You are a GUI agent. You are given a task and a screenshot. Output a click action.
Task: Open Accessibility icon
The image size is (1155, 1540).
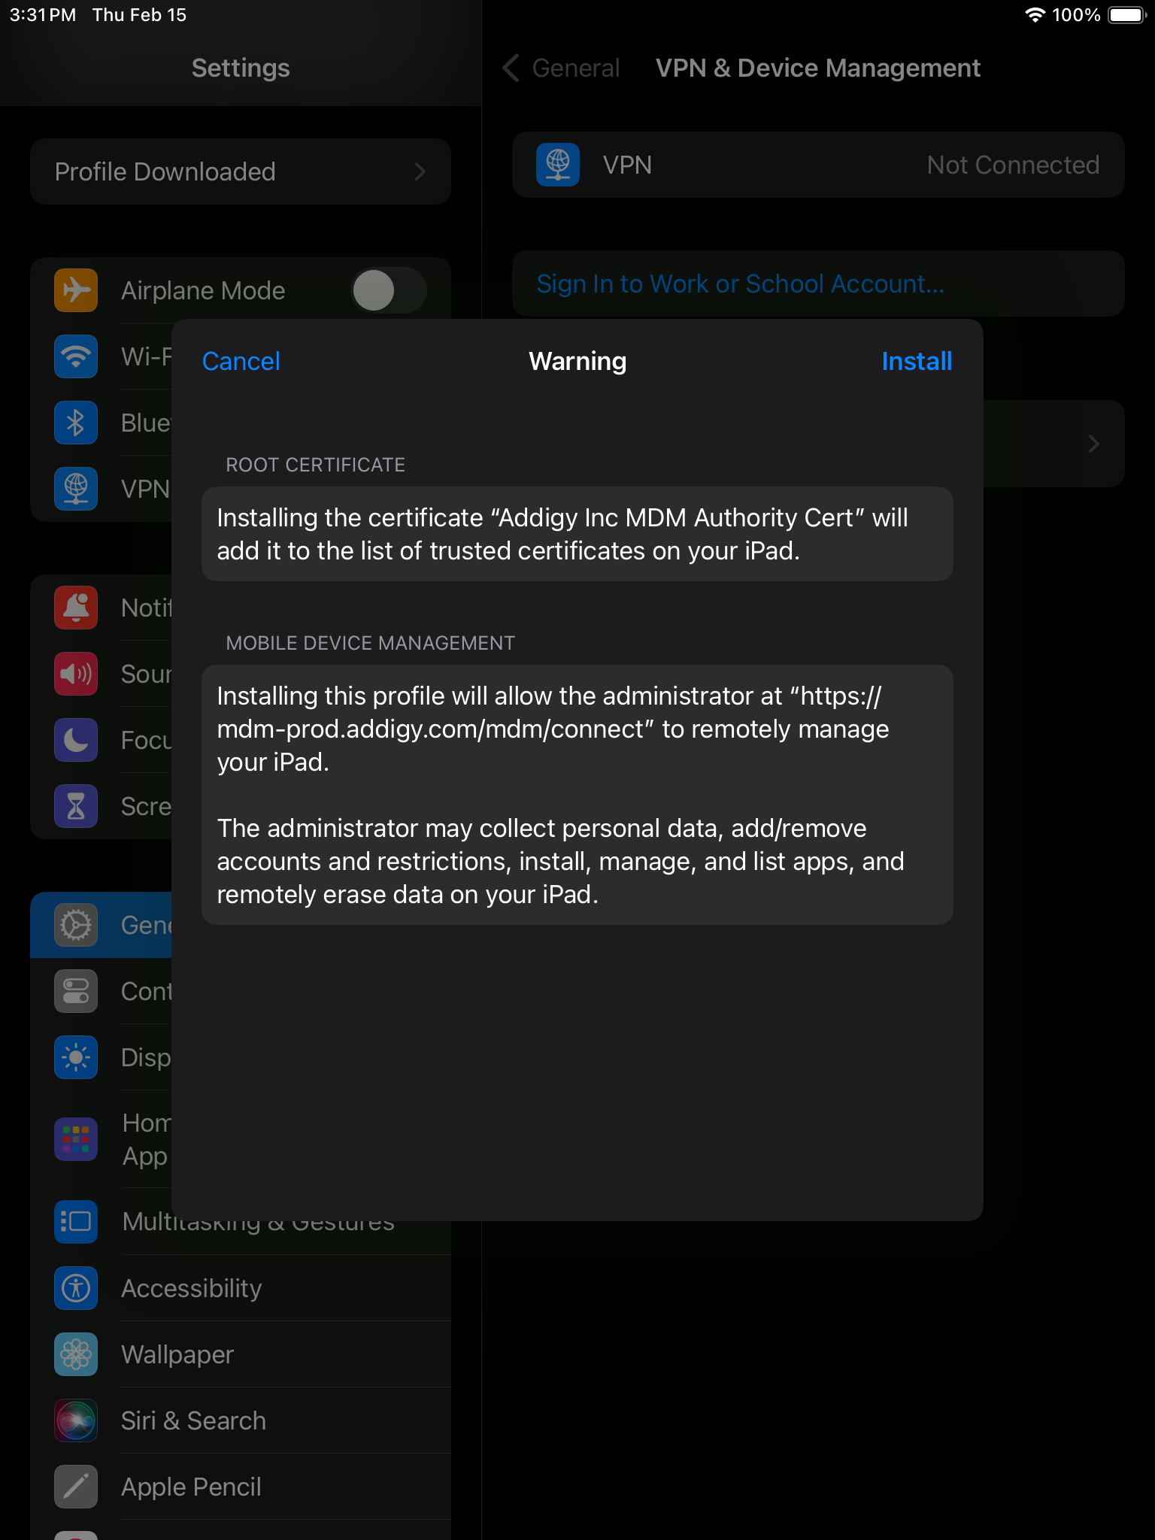[76, 1288]
